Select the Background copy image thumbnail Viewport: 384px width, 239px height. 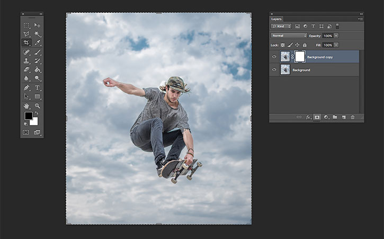(x=285, y=57)
